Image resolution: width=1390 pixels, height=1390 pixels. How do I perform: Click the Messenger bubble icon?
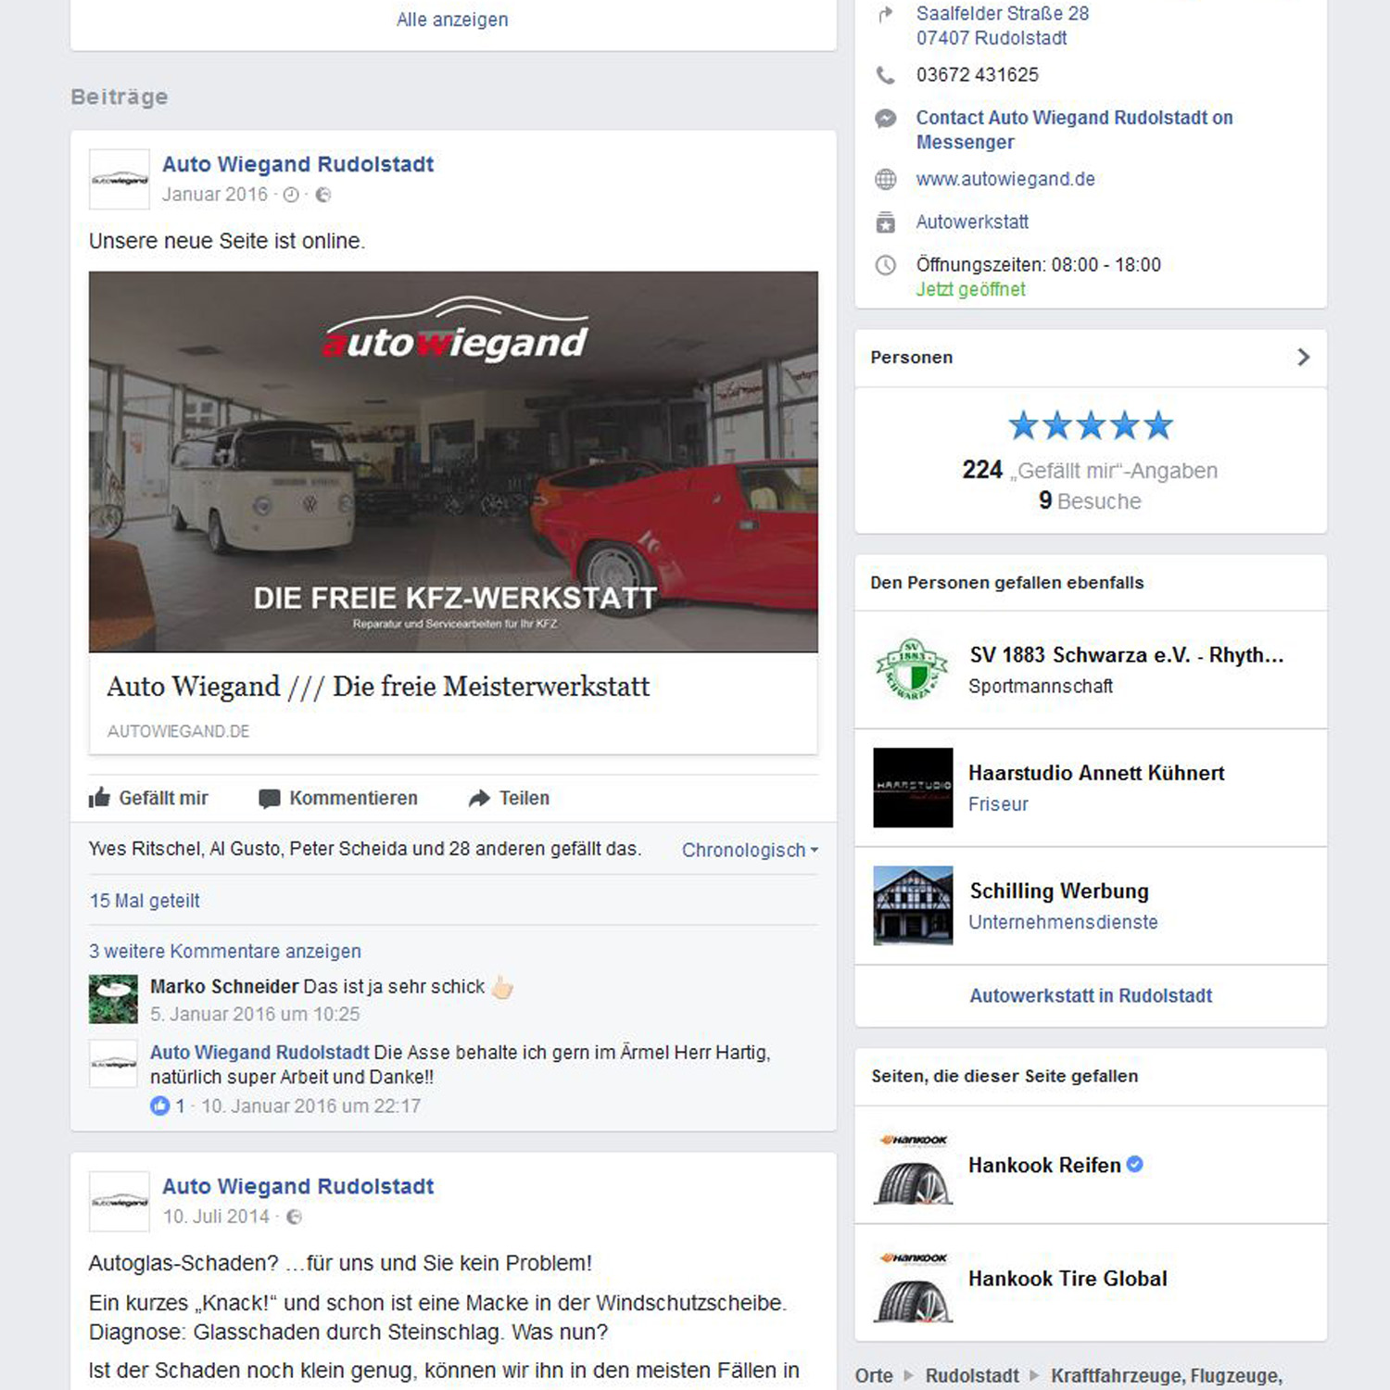point(886,119)
